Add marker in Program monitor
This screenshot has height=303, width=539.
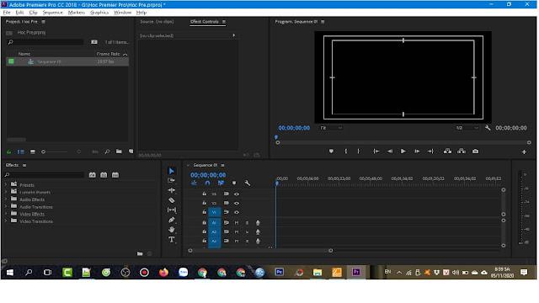(x=331, y=151)
